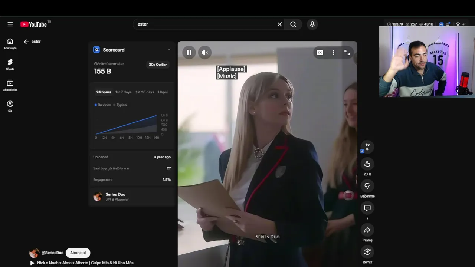Click the @SeriesDuo avatar below video

(x=34, y=253)
